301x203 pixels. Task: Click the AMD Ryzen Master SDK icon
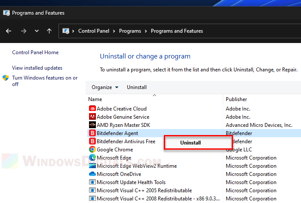92,125
